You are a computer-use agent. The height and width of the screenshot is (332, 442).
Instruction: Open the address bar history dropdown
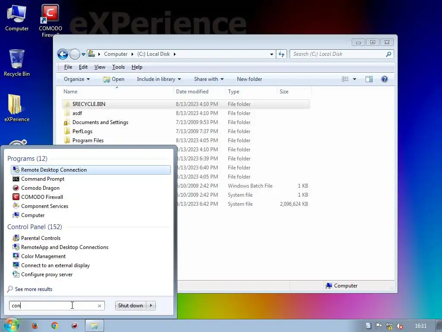click(x=272, y=54)
